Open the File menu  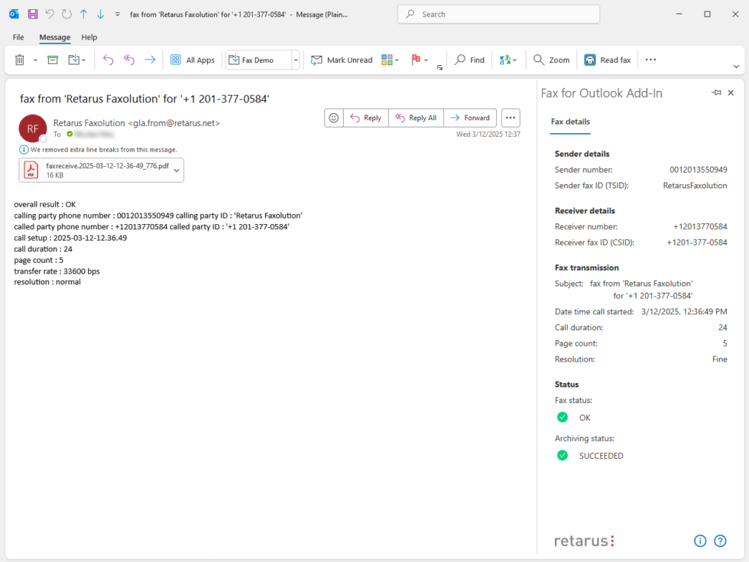(x=18, y=37)
